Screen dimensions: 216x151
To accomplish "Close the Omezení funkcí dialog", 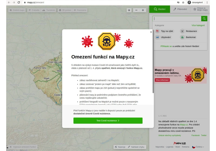I will 151,32.
